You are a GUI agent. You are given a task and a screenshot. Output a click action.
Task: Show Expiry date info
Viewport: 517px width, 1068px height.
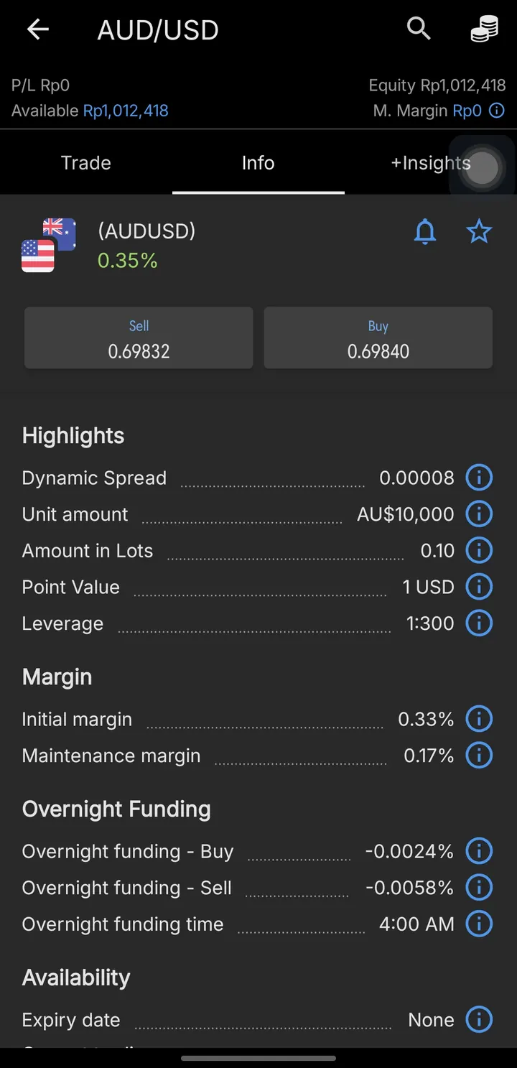[x=479, y=1020]
